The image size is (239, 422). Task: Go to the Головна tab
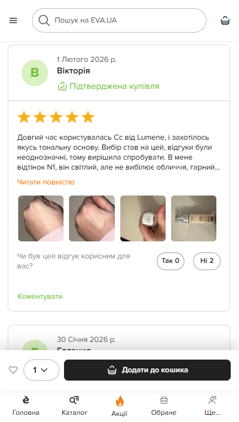pyautogui.click(x=26, y=405)
